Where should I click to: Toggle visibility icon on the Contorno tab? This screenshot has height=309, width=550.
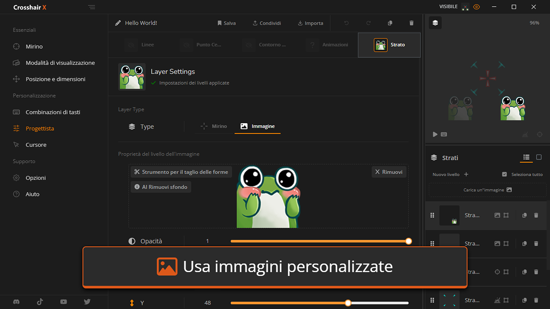tap(249, 45)
